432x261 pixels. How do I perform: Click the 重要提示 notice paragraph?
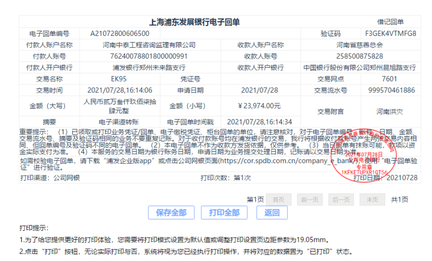pyautogui.click(x=218, y=142)
